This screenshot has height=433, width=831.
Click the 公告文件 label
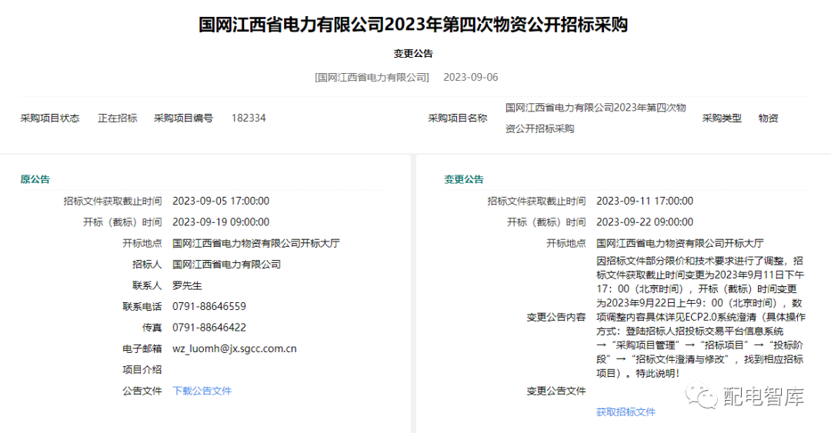[x=142, y=391]
